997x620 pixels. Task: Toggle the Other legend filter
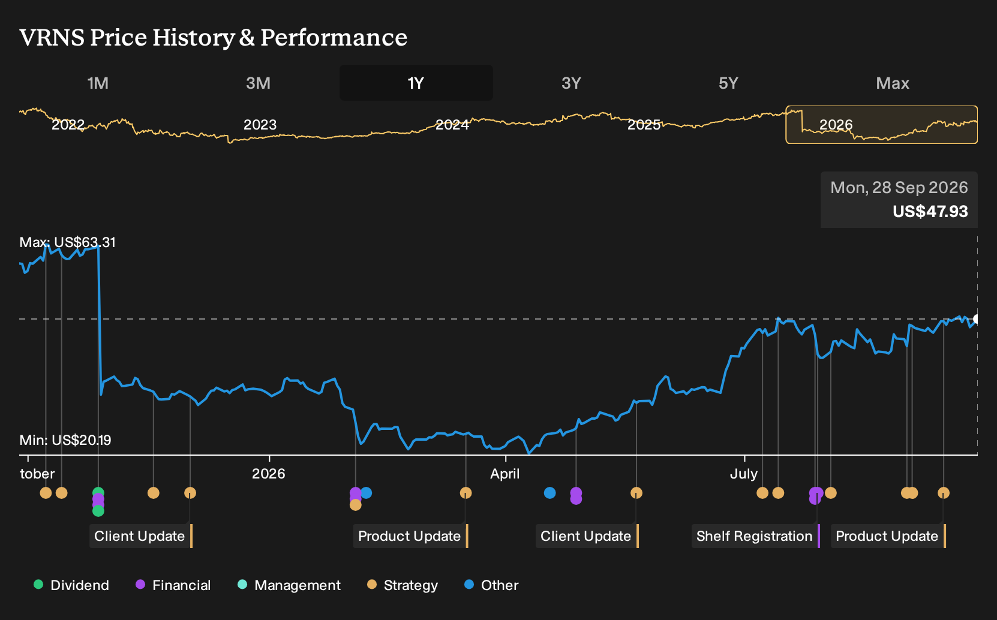tap(491, 585)
